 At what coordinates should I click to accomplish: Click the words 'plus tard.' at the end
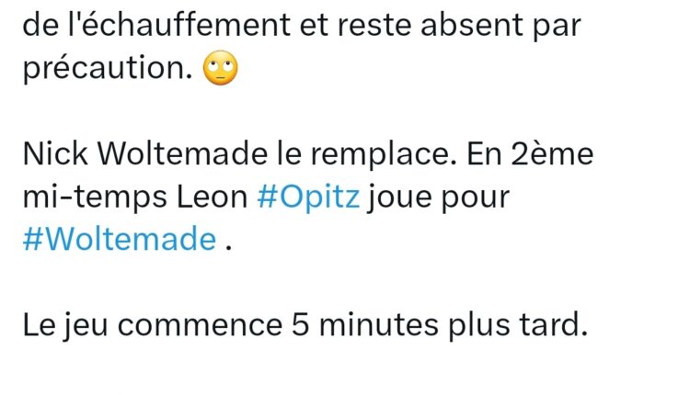(x=518, y=326)
